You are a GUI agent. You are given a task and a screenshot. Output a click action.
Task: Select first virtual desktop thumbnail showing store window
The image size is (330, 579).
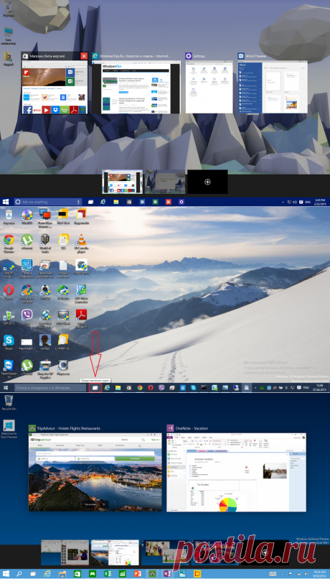click(123, 182)
